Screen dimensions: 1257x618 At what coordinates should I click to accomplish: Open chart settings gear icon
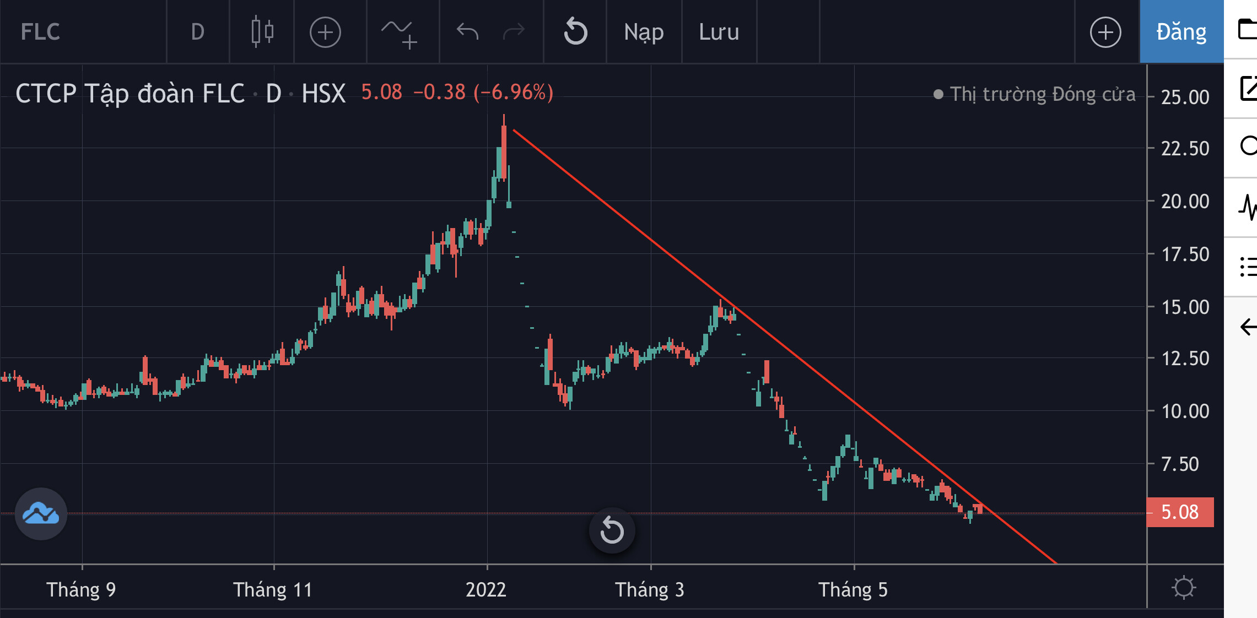click(1184, 587)
